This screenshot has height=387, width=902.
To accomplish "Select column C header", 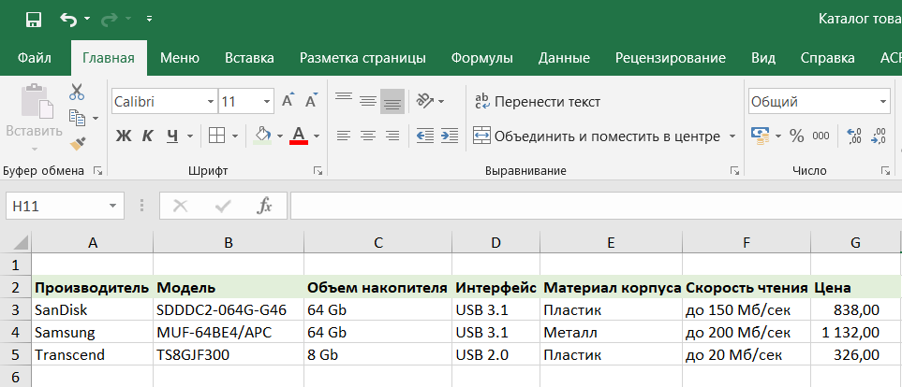I will [x=378, y=243].
